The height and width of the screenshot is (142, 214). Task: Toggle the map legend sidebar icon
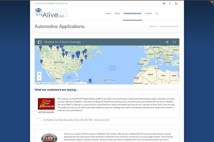tap(40, 42)
